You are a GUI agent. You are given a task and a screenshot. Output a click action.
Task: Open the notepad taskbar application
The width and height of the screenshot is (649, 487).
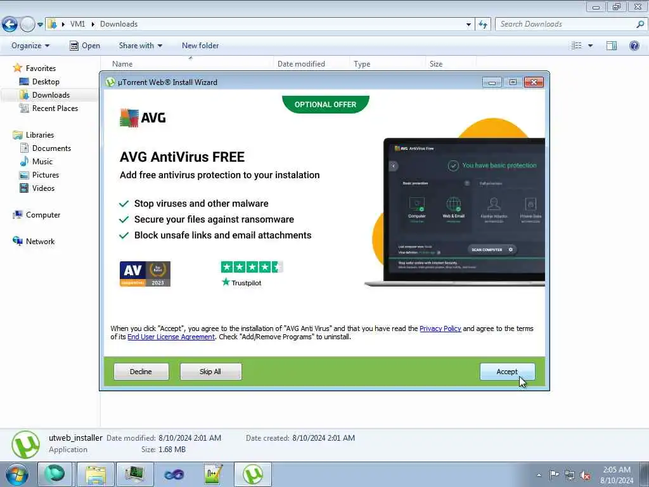tap(214, 474)
